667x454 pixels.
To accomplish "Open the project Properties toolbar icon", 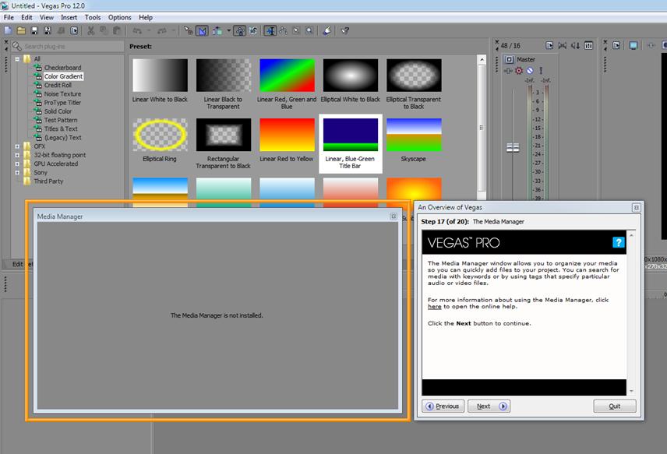I will (75, 30).
